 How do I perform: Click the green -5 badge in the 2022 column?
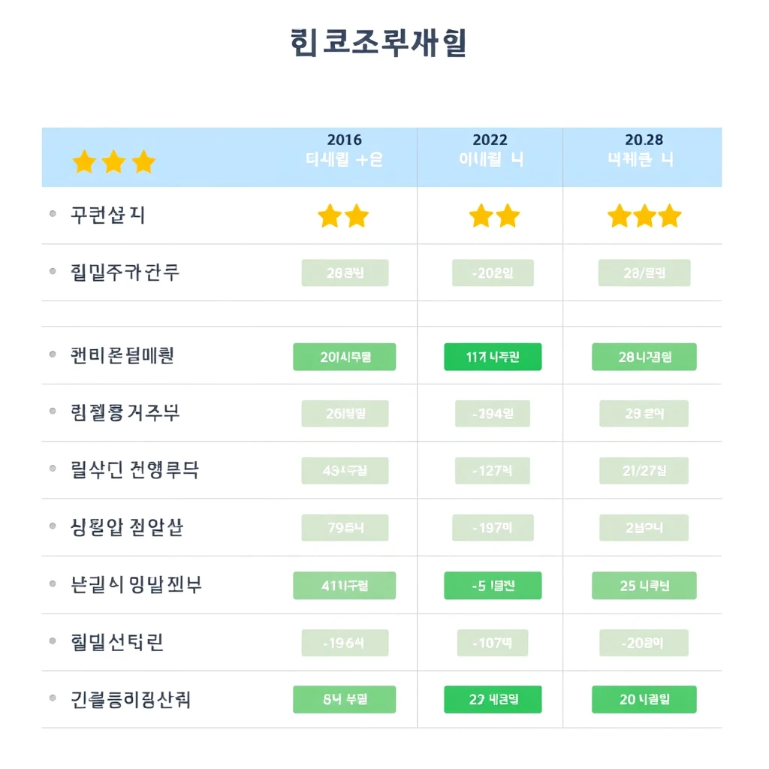coord(493,586)
